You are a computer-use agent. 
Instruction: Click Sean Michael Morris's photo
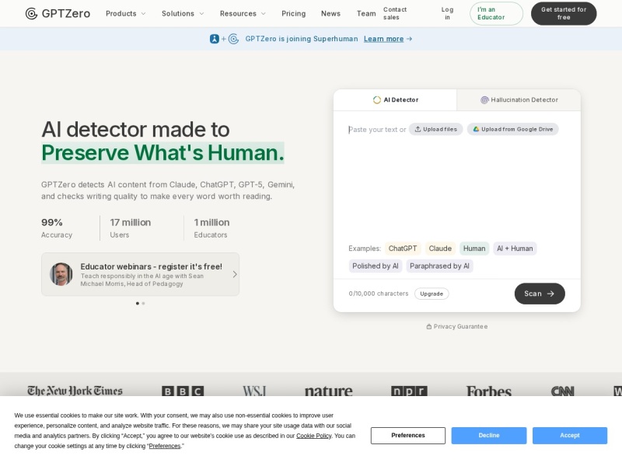point(61,274)
